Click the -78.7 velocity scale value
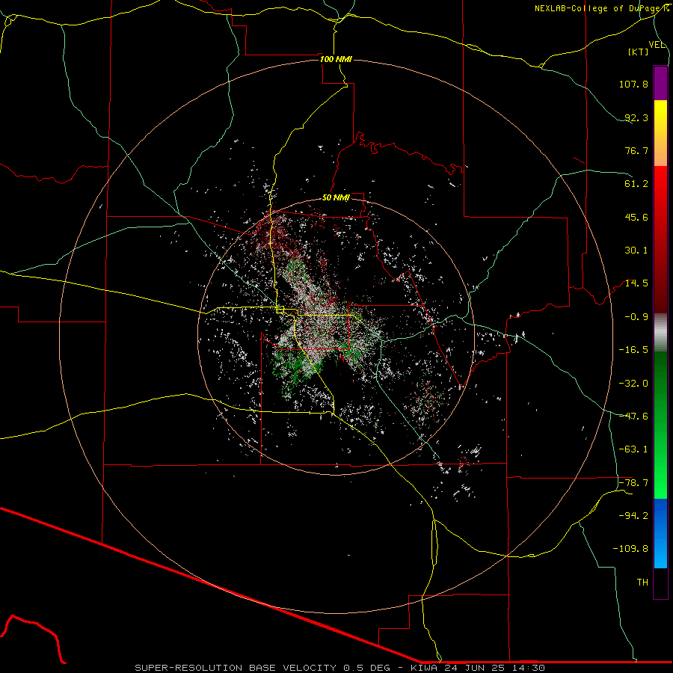Viewport: 673px width, 673px height. pos(633,483)
